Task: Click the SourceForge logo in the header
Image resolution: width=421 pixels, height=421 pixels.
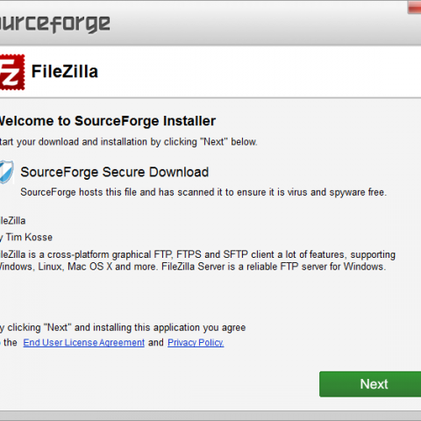Action: click(55, 24)
